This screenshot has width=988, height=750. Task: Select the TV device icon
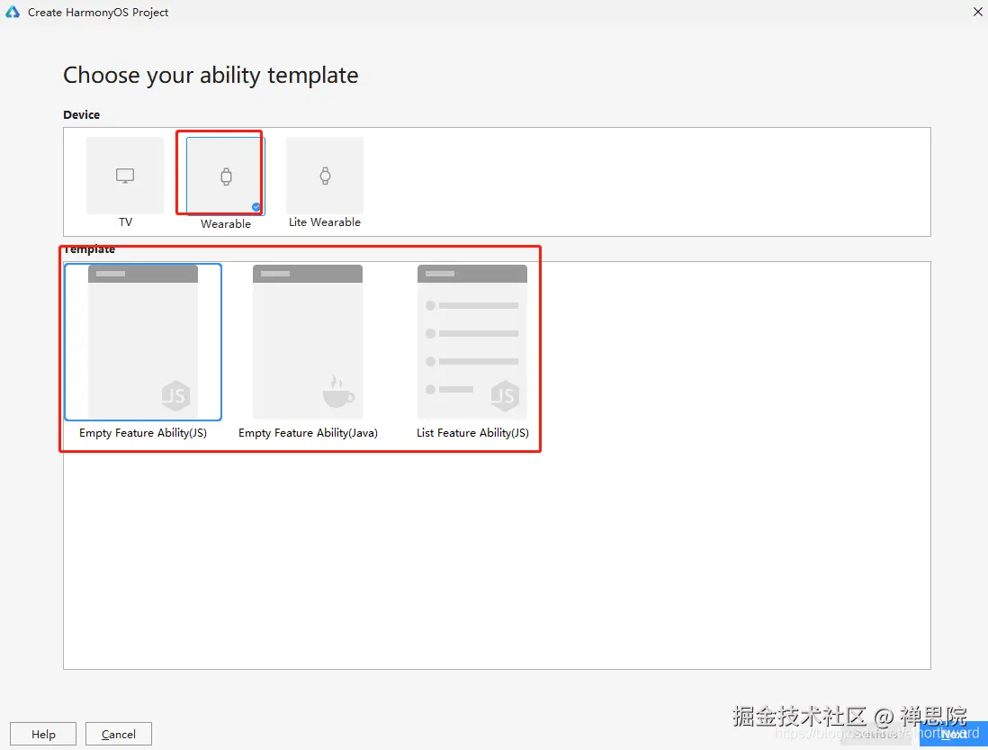tap(125, 176)
